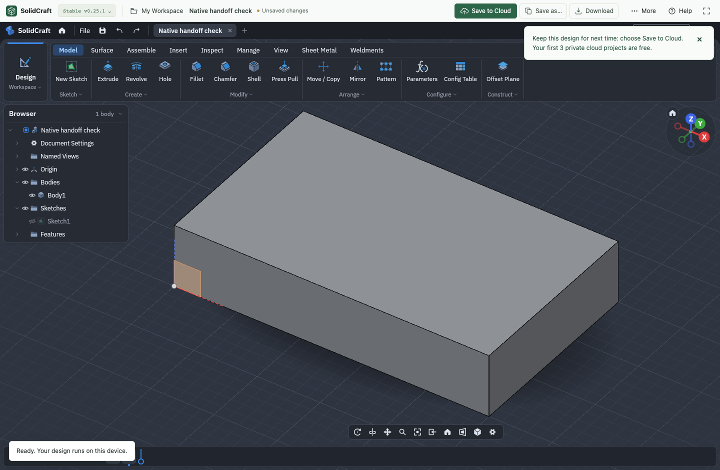Open the Parameters dialog
Screen dimensions: 720x470
(x=422, y=71)
